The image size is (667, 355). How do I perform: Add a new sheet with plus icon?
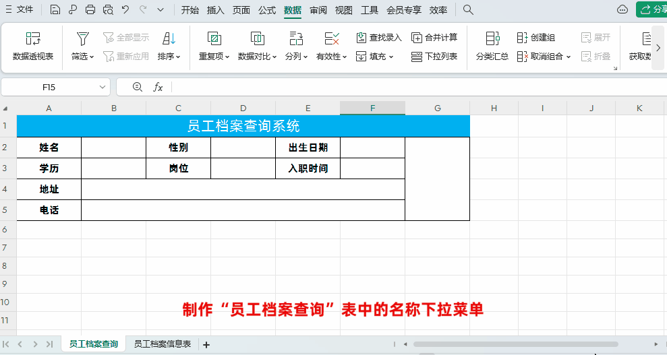pos(206,344)
